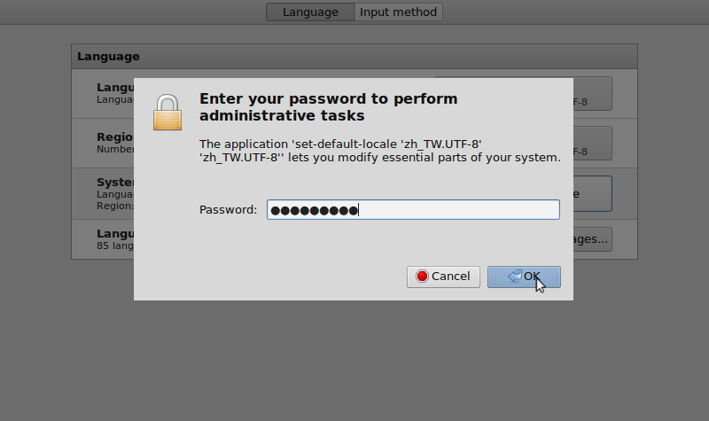
Task: Cancel the password authentication dialog
Action: click(443, 277)
